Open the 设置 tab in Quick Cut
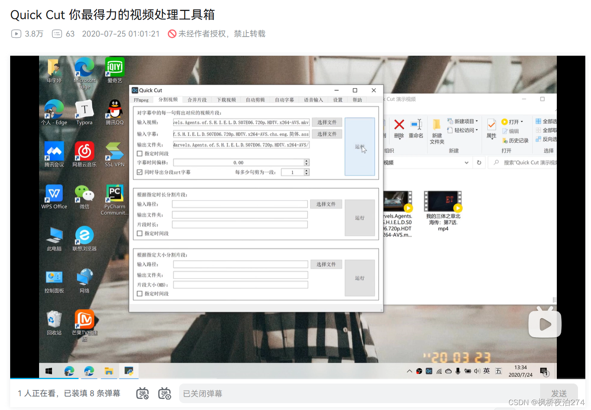 coord(337,100)
